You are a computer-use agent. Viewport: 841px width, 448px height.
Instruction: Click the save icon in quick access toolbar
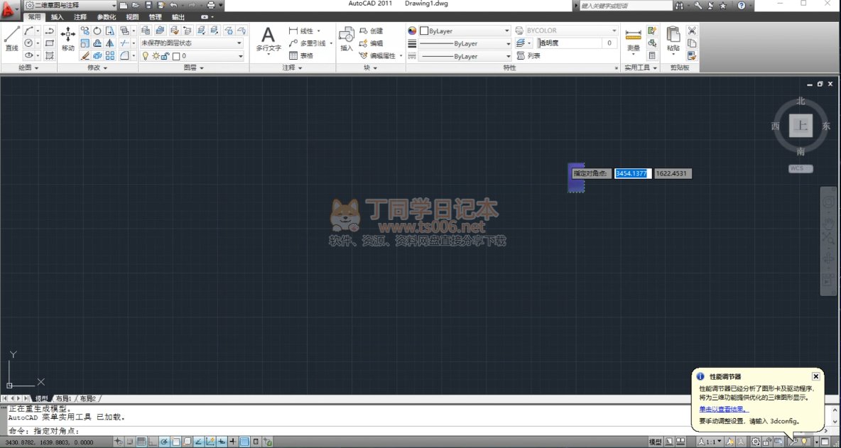[x=148, y=5]
